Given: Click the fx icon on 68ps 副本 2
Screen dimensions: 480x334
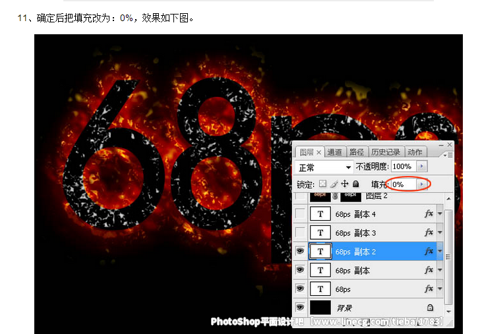Looking at the screenshot, I should pyautogui.click(x=429, y=251).
